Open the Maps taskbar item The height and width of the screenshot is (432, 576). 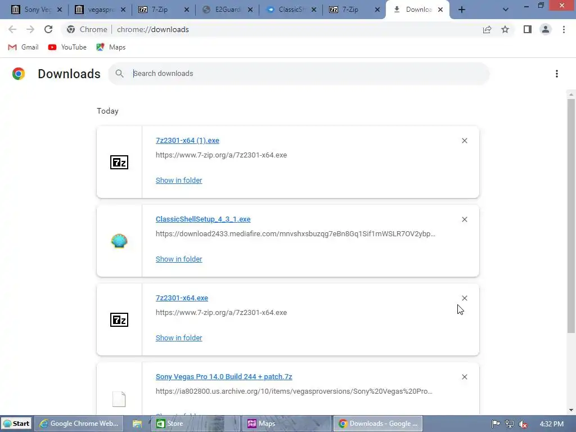[287, 424]
